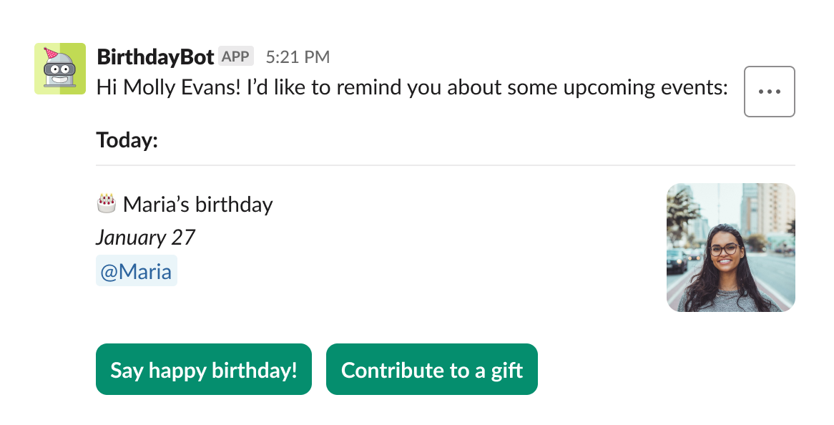Select the 5:21 PM timestamp
The width and height of the screenshot is (834, 425).
[x=298, y=56]
